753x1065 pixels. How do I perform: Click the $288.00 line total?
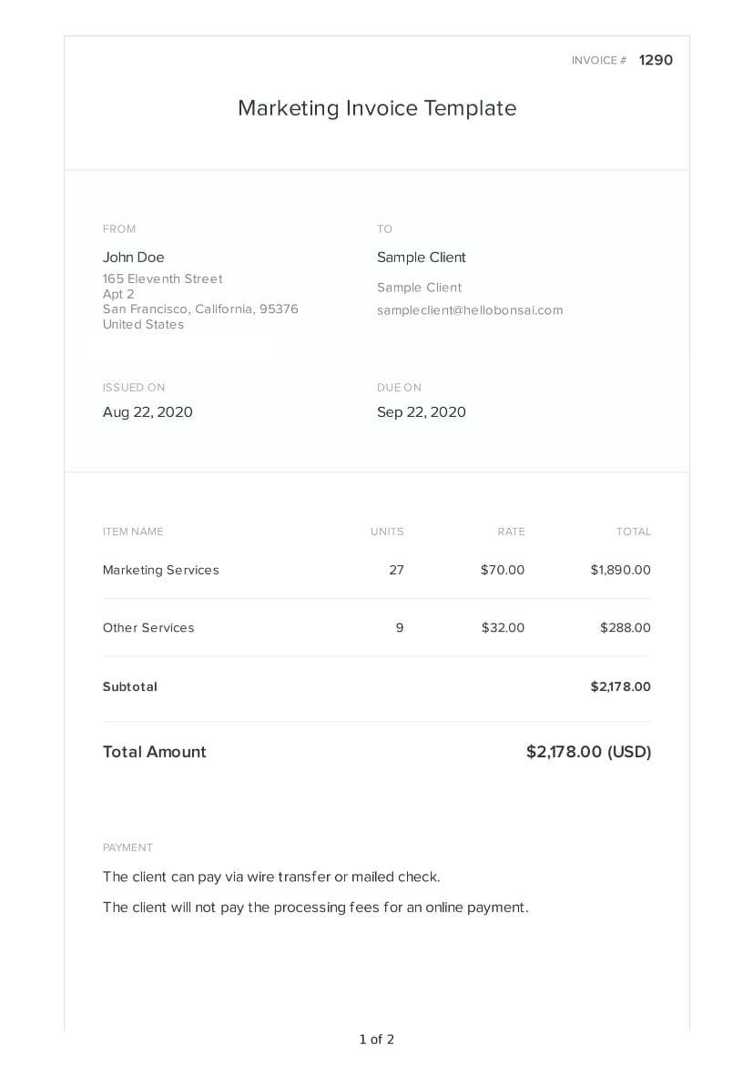pyautogui.click(x=626, y=628)
